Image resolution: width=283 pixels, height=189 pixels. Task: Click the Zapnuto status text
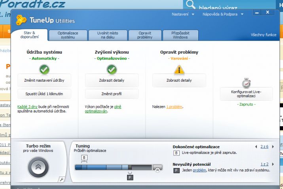coord(246,105)
